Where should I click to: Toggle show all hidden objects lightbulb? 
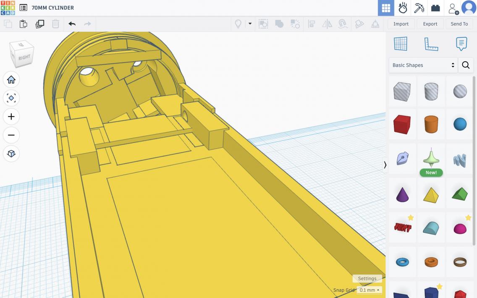[x=238, y=24]
